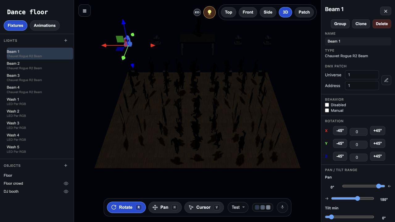Screen dimensions: 395x222
Task: Open the Test dropdown
Action: 238,207
